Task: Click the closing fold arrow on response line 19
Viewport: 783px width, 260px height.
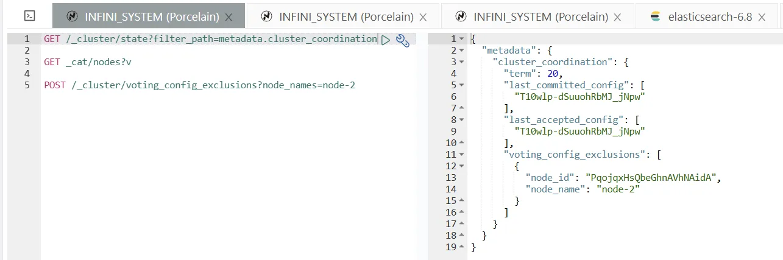Action: 461,247
